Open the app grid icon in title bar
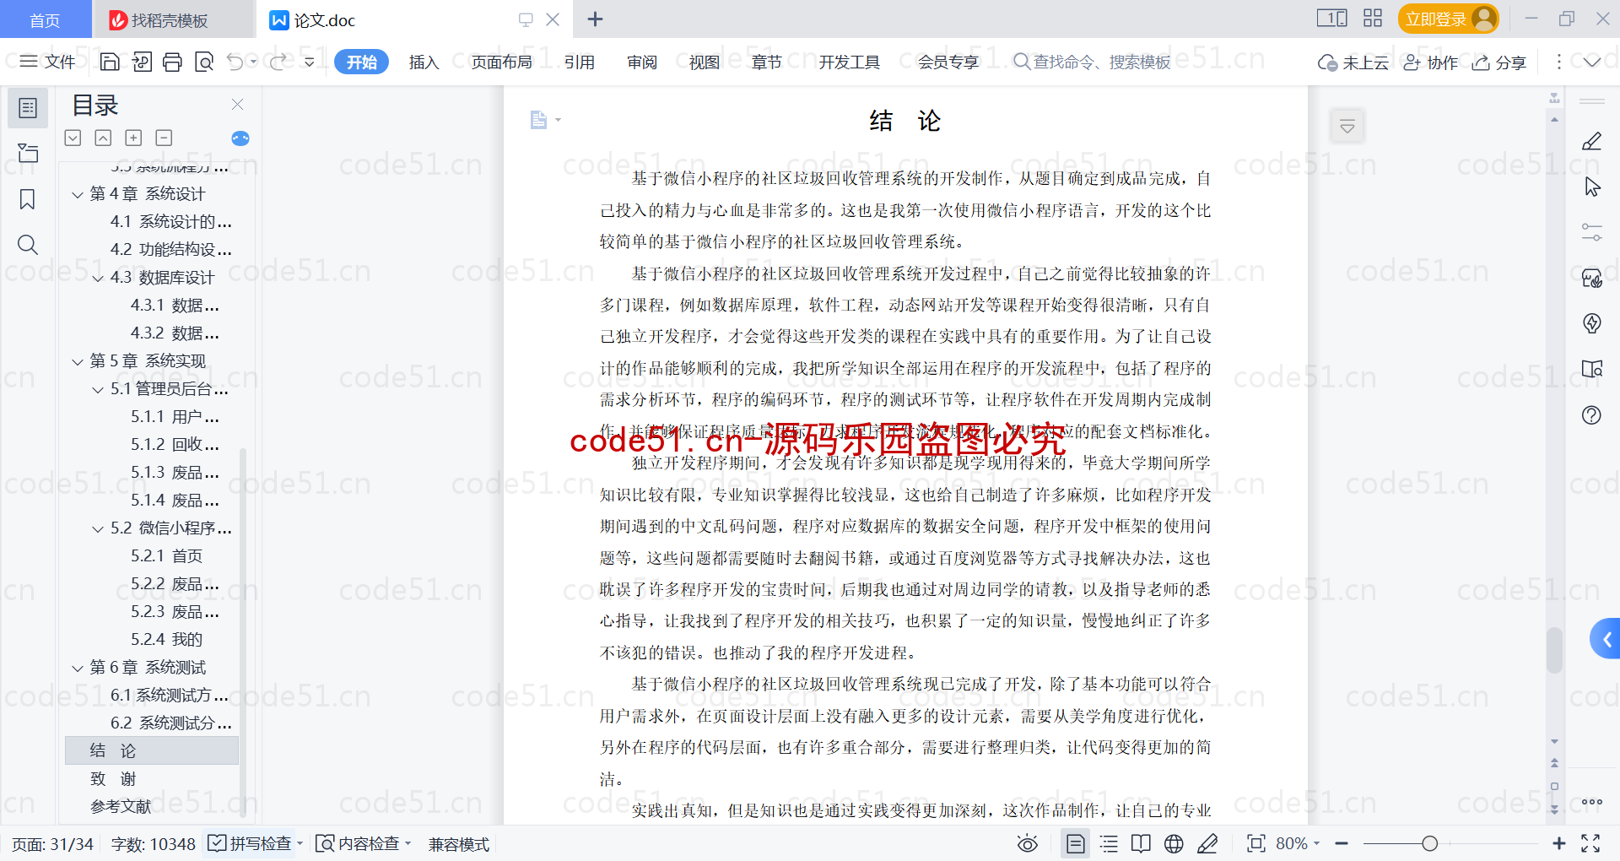Screen dimensions: 1620x861 coord(1373,18)
